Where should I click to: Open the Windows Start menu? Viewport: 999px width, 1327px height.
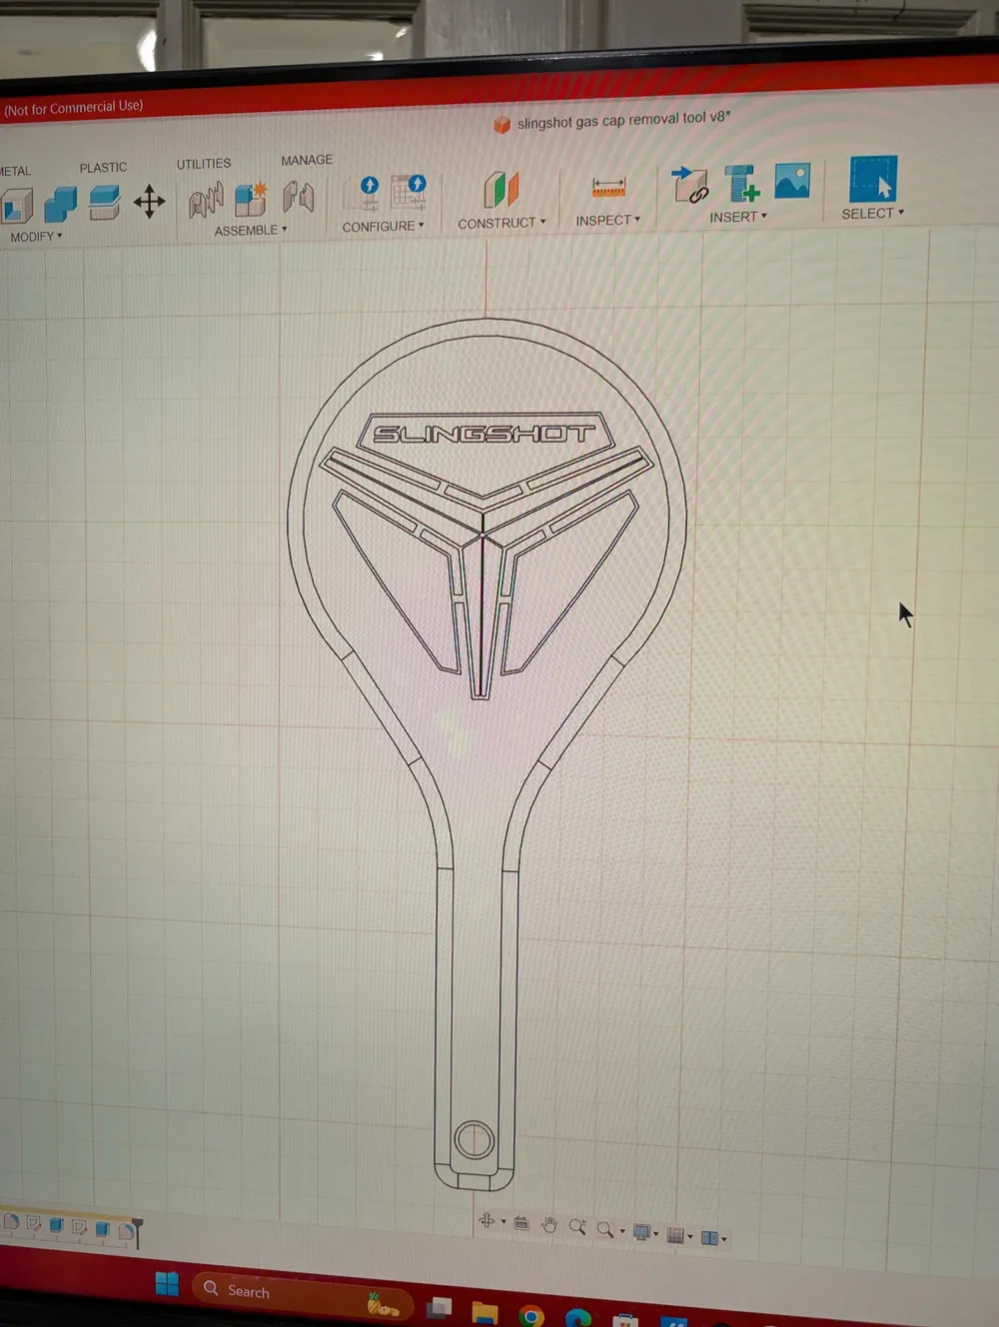[167, 1283]
